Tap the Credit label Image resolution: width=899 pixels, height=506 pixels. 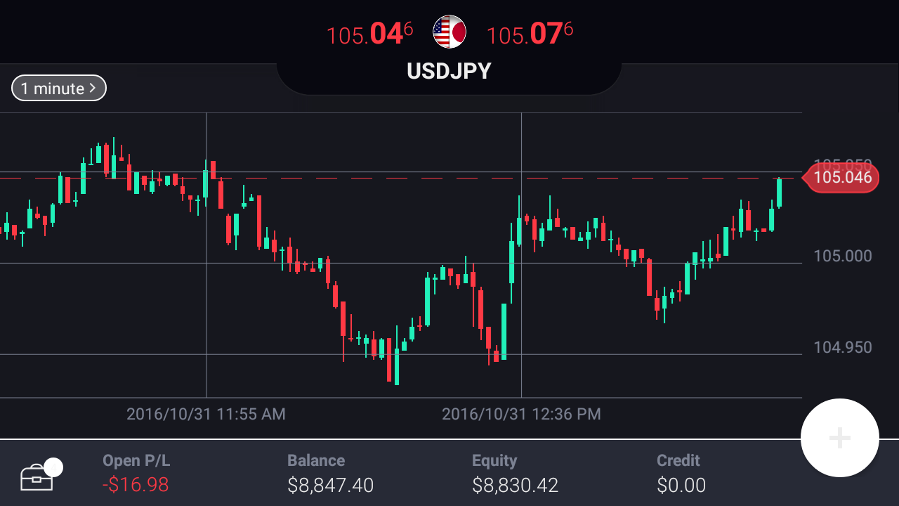pyautogui.click(x=678, y=461)
